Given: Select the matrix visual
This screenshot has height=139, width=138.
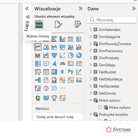Looking at the screenshot, I should (x=54, y=72).
